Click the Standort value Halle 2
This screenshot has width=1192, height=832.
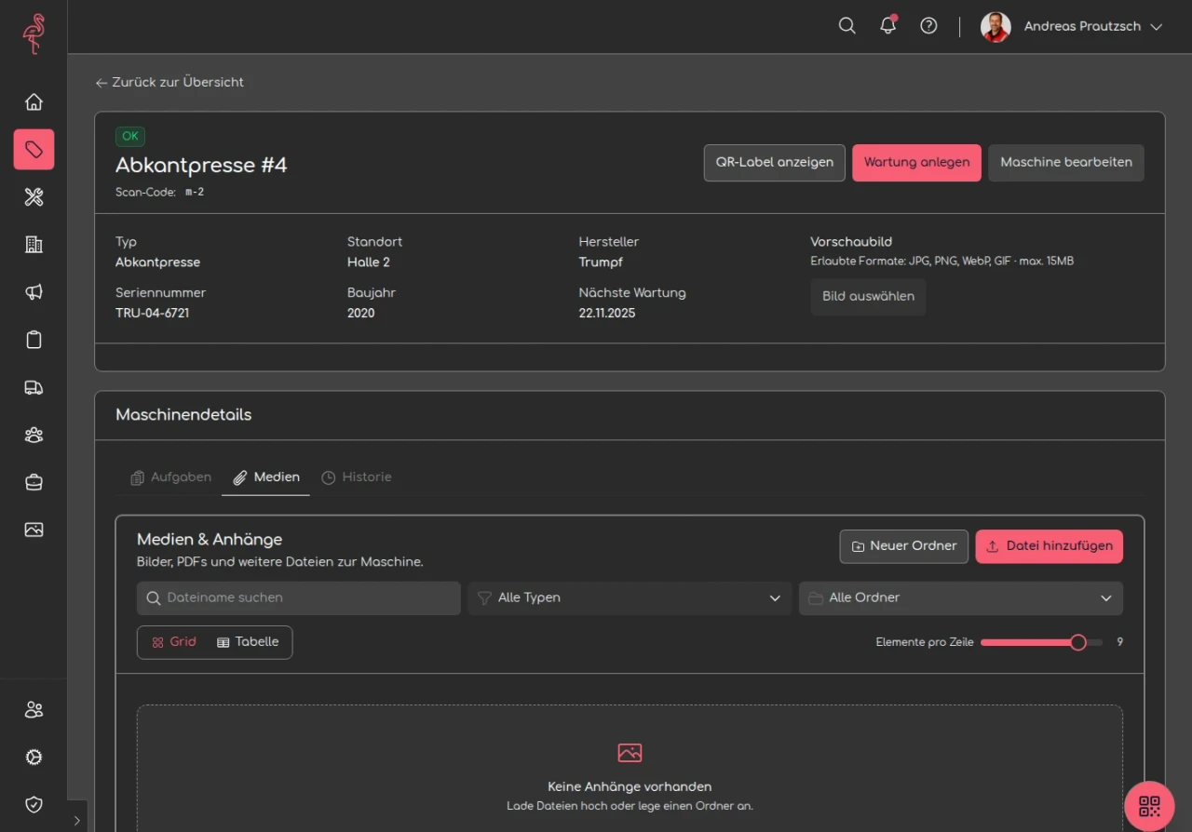369,262
